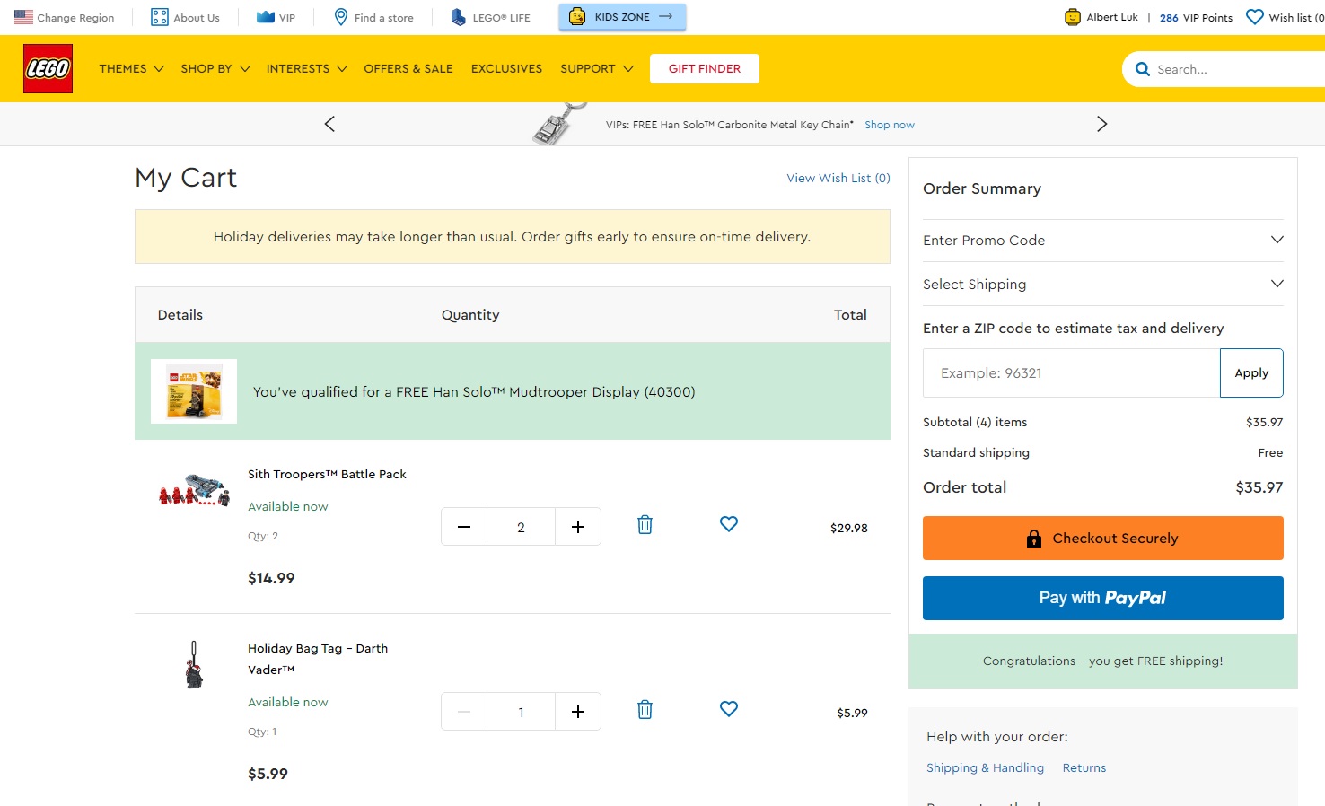The image size is (1325, 806).
Task: Add Holiday Bag Tag Darth Vader to wishlist heart
Action: click(x=729, y=709)
